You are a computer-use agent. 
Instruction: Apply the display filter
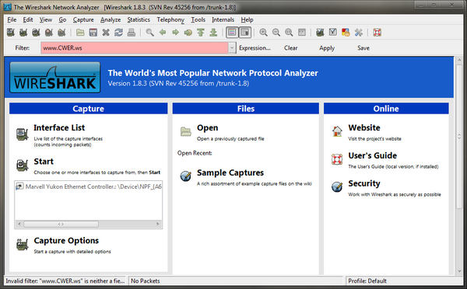coord(327,48)
